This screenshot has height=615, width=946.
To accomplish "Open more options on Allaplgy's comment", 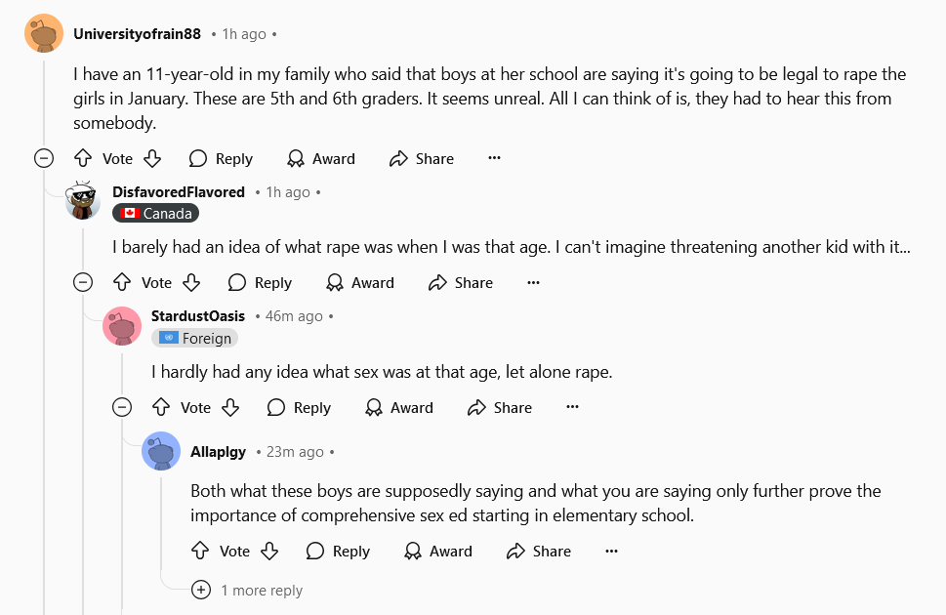I will coord(611,551).
